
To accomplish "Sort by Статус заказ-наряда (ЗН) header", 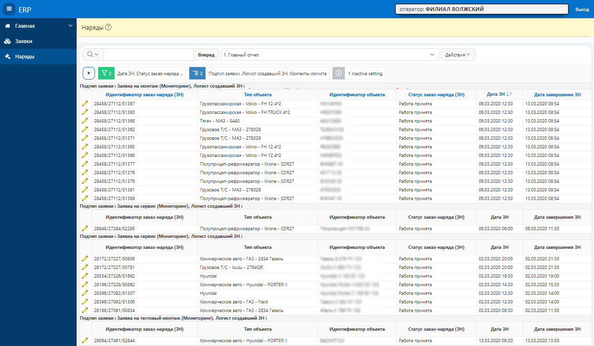I will 436,95.
